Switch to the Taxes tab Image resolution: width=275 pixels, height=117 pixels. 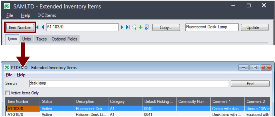point(41,39)
